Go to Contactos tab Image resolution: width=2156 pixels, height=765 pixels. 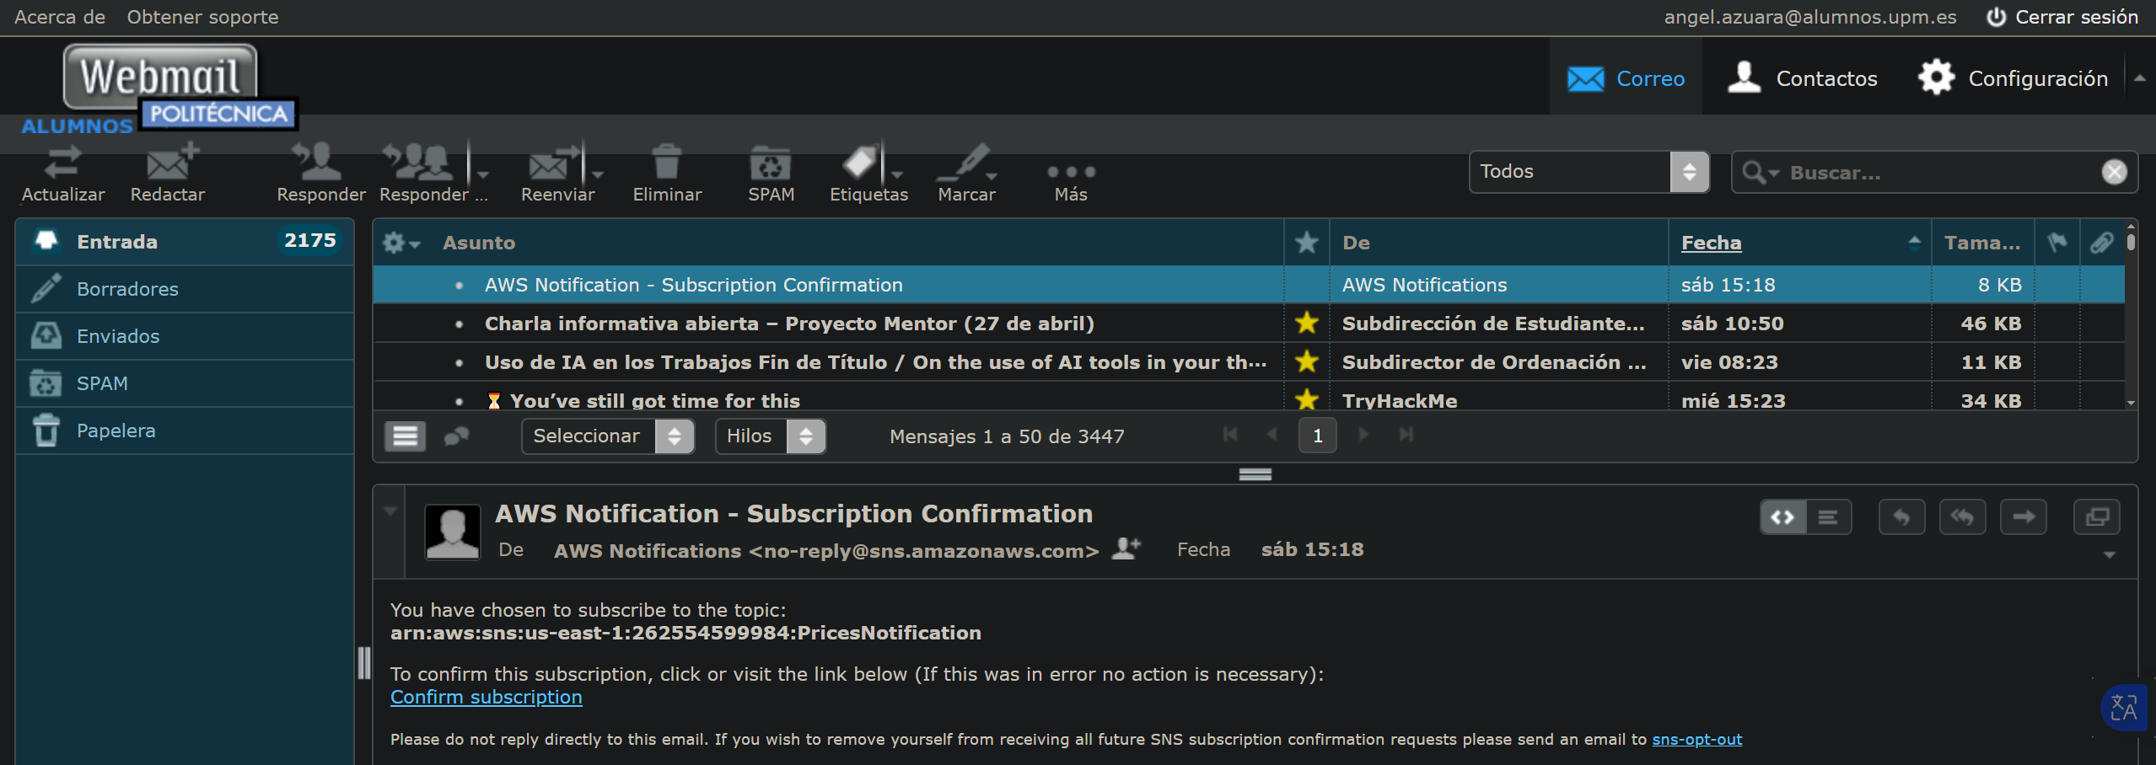1802,78
